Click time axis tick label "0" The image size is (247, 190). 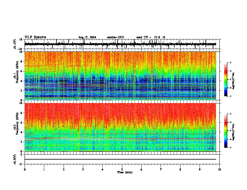(x=25, y=170)
